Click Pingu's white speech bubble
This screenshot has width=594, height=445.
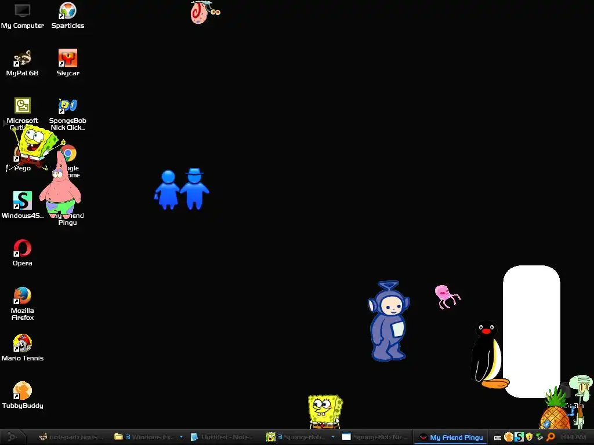[x=531, y=331]
